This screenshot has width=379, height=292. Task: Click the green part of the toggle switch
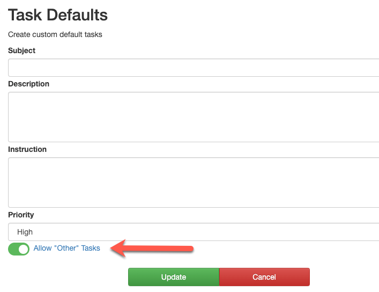point(13,250)
